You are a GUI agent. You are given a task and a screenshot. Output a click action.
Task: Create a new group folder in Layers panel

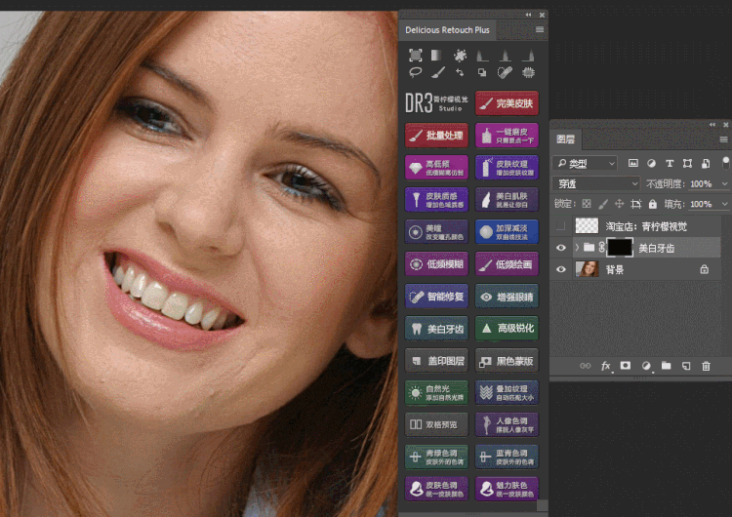click(x=666, y=366)
